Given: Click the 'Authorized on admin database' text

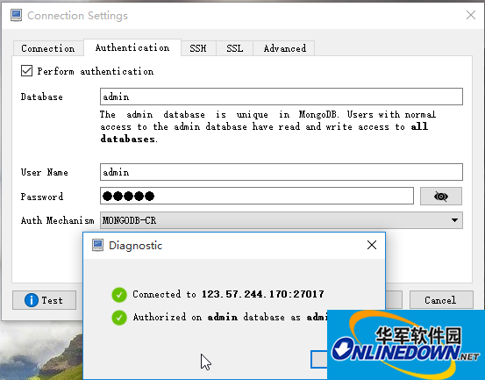Looking at the screenshot, I should click(209, 317).
